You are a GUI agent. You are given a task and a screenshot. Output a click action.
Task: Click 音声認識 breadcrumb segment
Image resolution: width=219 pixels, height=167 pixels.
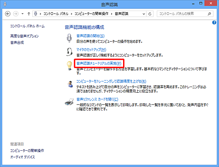(x=121, y=14)
